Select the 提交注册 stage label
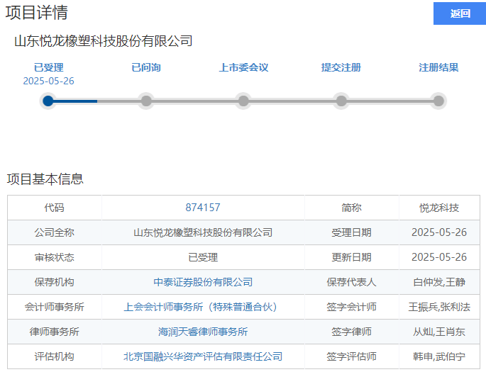Image resolution: width=486 pixels, height=372 pixels. [x=341, y=68]
